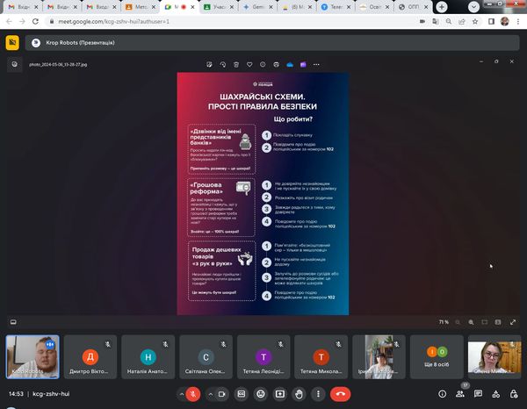Click the present screen icon
Image resolution: width=527 pixels, height=409 pixels.
click(280, 394)
